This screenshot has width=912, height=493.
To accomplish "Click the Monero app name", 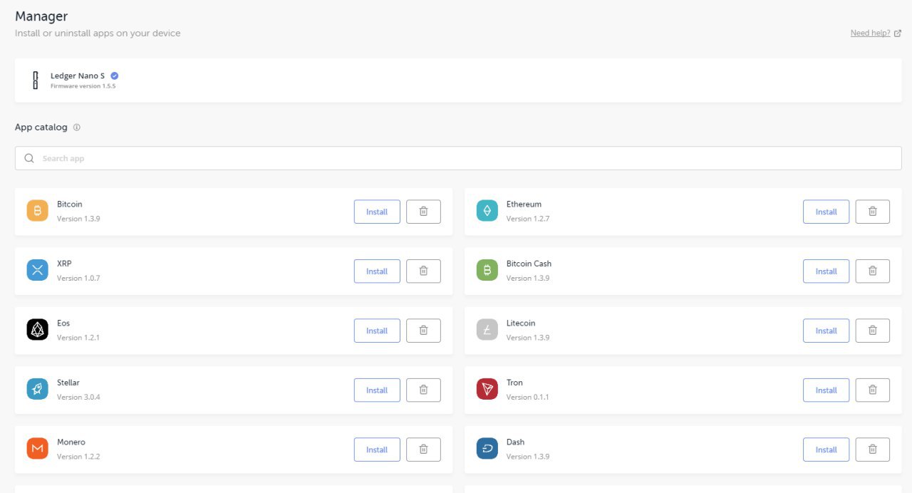I will pyautogui.click(x=71, y=442).
